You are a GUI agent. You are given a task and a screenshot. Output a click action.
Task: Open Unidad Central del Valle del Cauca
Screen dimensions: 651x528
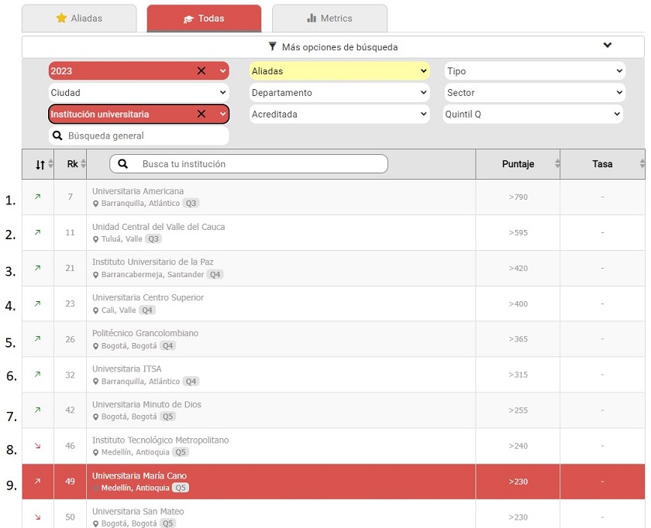point(159,227)
